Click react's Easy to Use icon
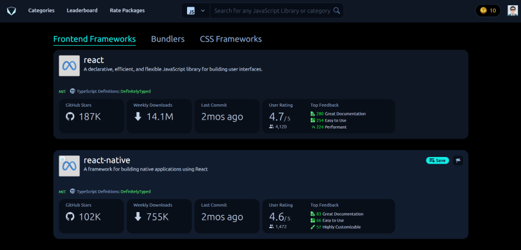521x250 pixels. tap(313, 120)
